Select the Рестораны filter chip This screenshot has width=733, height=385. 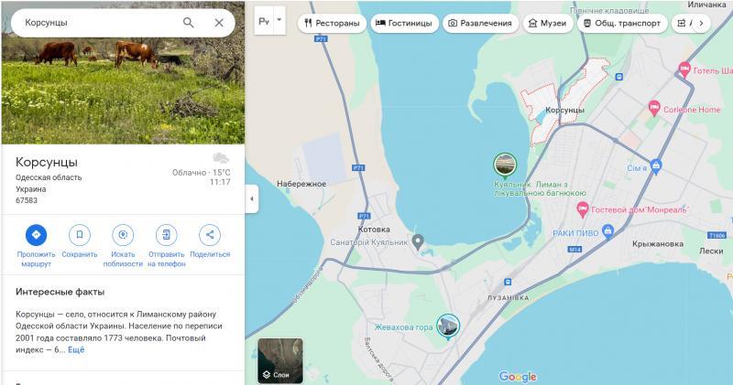point(331,23)
